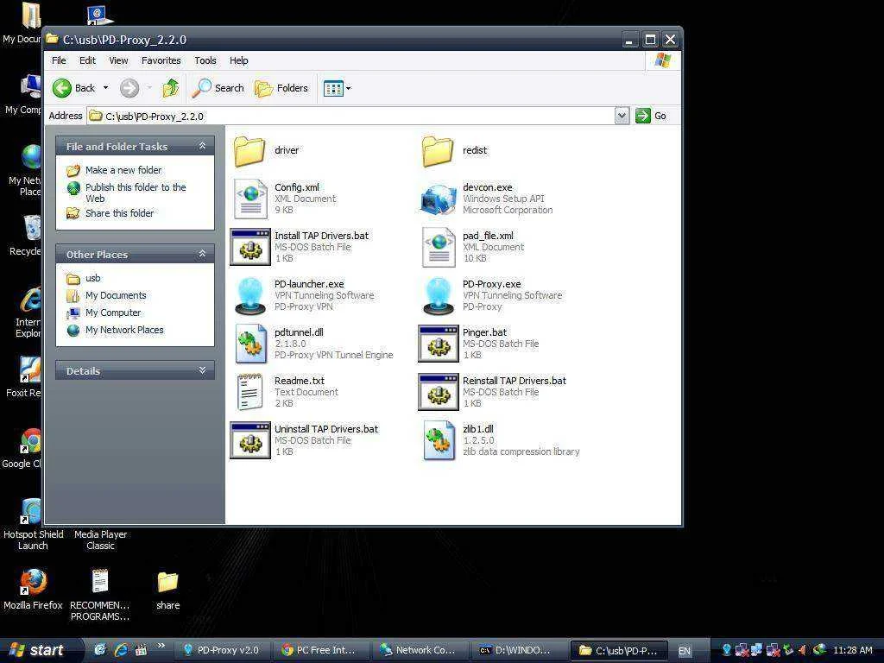Select the driver folder
Image resolution: width=884 pixels, height=663 pixels.
click(x=249, y=150)
